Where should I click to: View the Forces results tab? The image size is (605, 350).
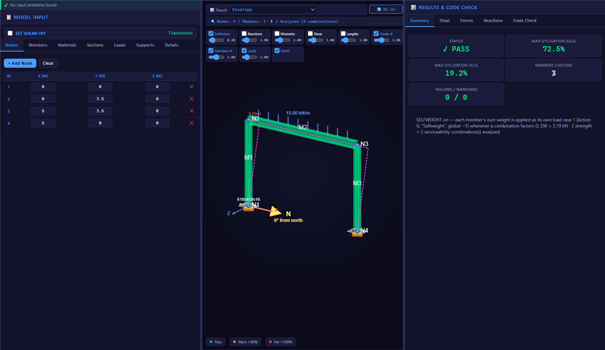(466, 21)
